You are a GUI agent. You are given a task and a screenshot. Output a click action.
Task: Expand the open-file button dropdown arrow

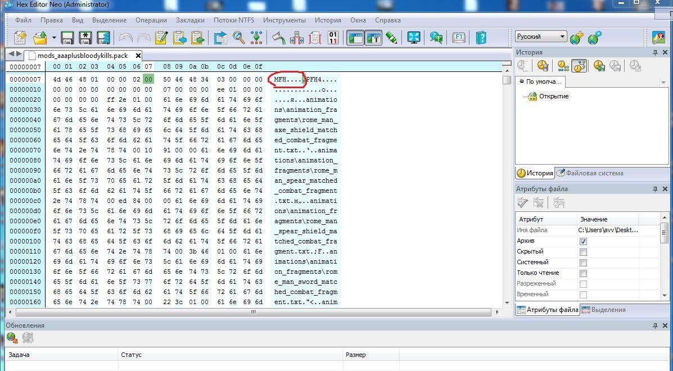pos(54,38)
